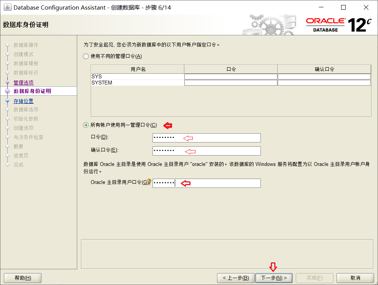Select 使用不同的管理口令 radio button
The height and width of the screenshot is (285, 378).
click(x=86, y=56)
